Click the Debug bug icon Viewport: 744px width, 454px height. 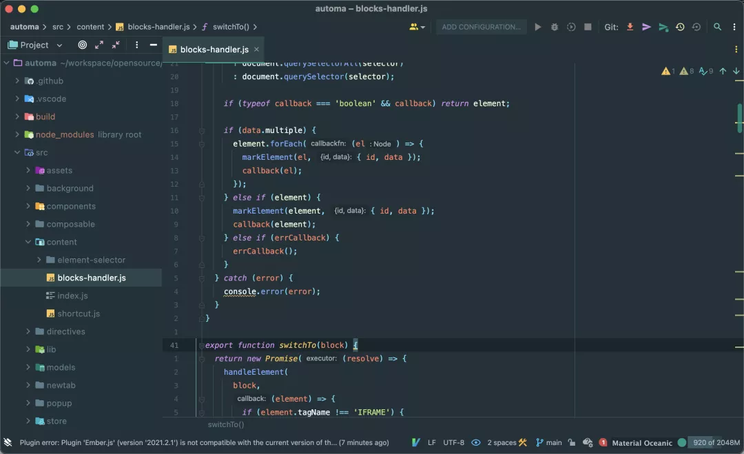pos(555,27)
